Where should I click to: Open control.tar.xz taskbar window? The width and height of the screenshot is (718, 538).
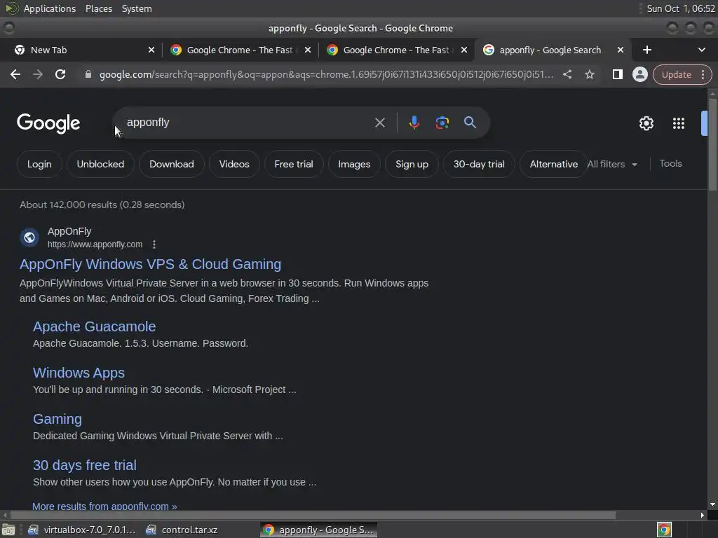click(182, 530)
